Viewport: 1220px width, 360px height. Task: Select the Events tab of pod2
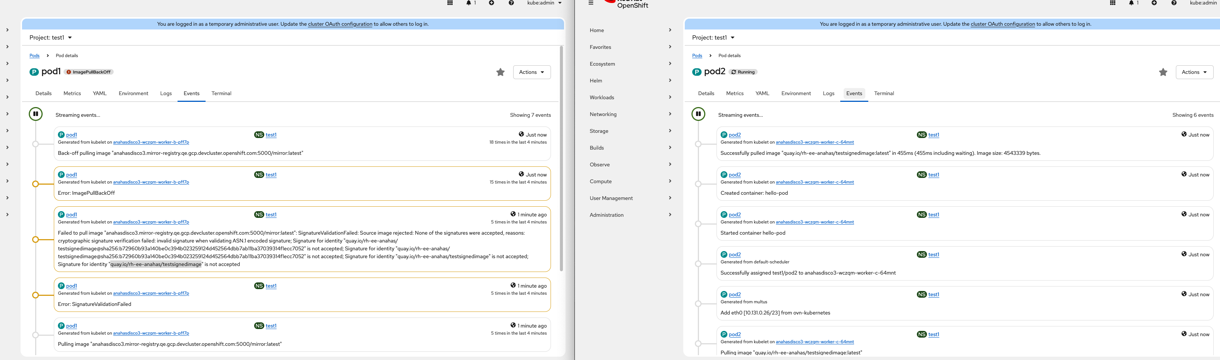click(x=854, y=94)
